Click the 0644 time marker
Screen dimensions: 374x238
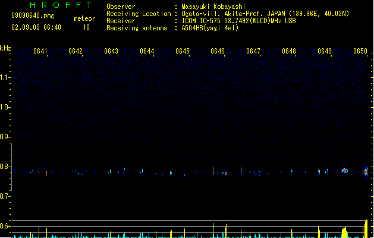147,51
